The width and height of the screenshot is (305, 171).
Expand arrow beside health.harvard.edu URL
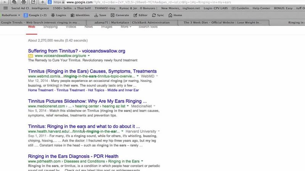122,131
